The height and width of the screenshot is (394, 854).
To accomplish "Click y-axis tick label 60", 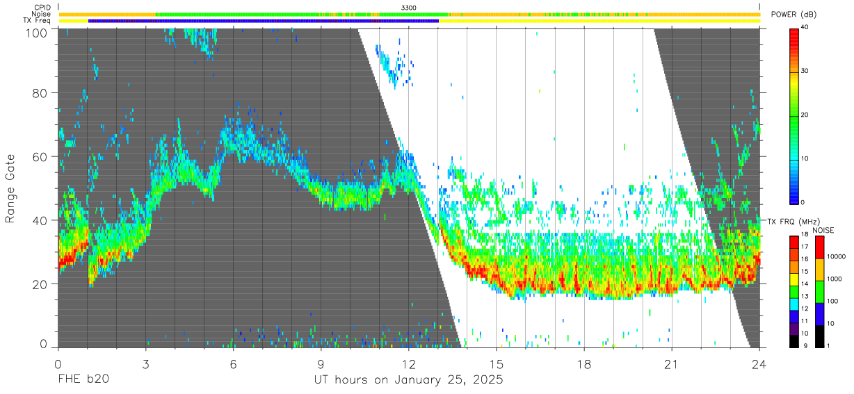I will pos(40,157).
